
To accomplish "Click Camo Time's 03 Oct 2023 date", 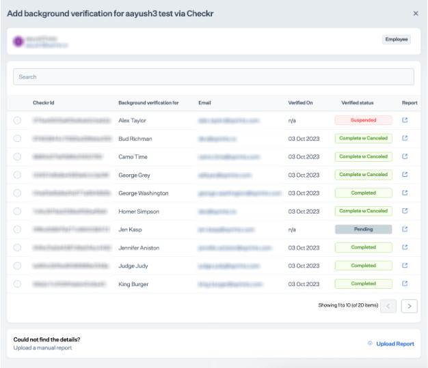I will pos(304,157).
